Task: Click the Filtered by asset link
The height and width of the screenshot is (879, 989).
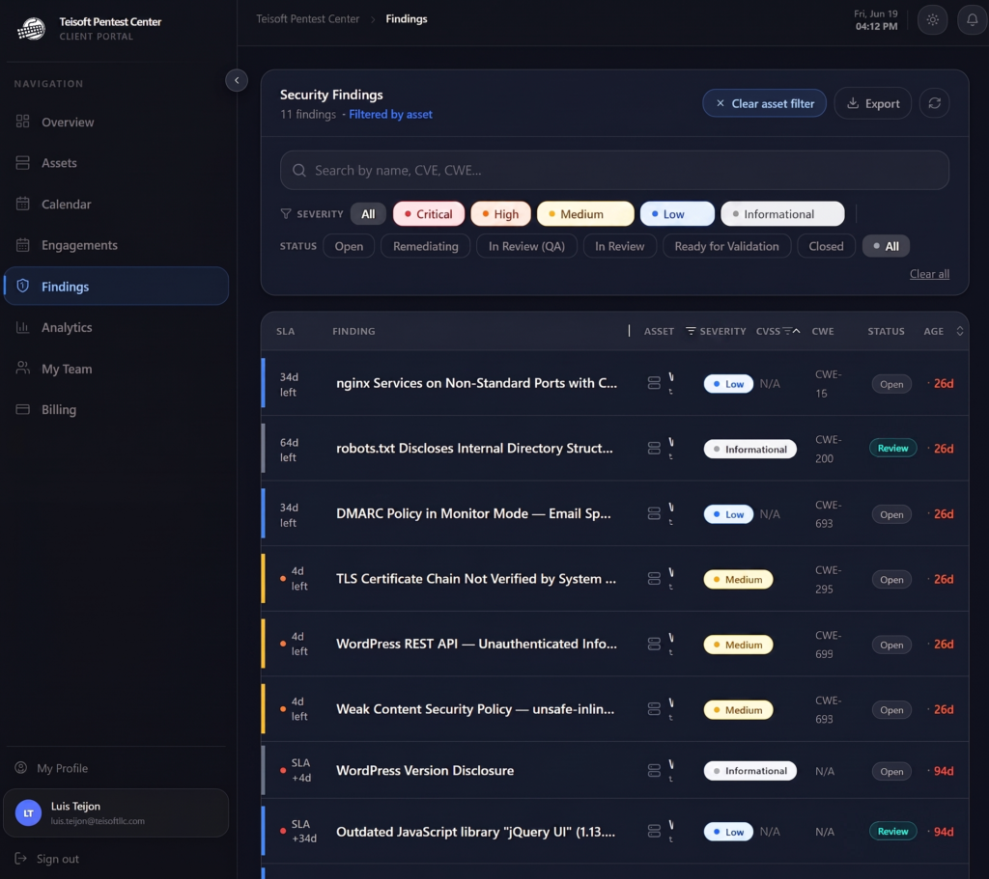Action: point(390,114)
